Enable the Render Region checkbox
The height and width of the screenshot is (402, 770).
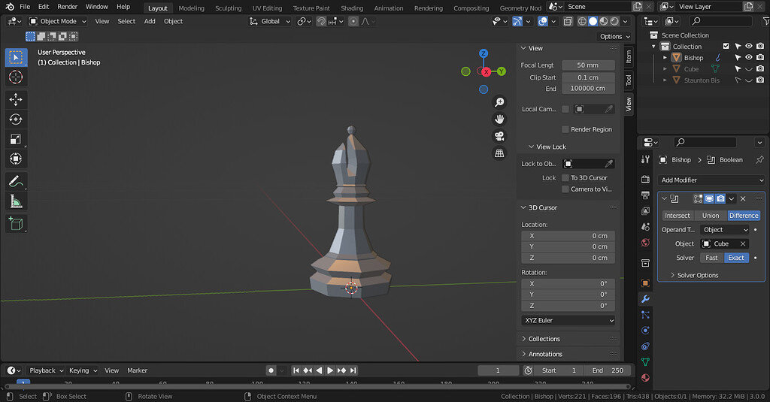[565, 129]
